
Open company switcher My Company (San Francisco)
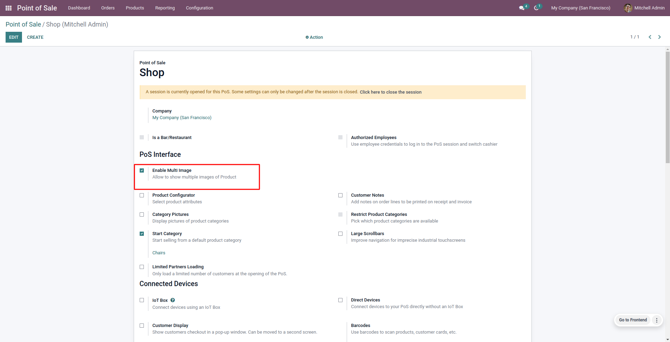click(x=581, y=8)
